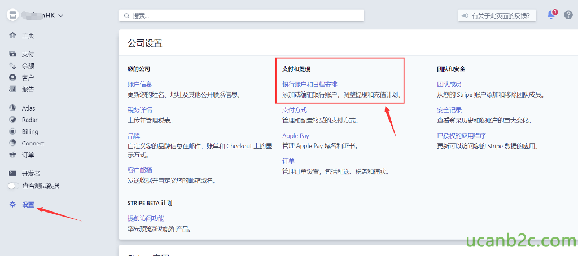Viewport: 578px width, 256px height.
Task: Open 余额 in the sidebar
Action: pyautogui.click(x=28, y=66)
